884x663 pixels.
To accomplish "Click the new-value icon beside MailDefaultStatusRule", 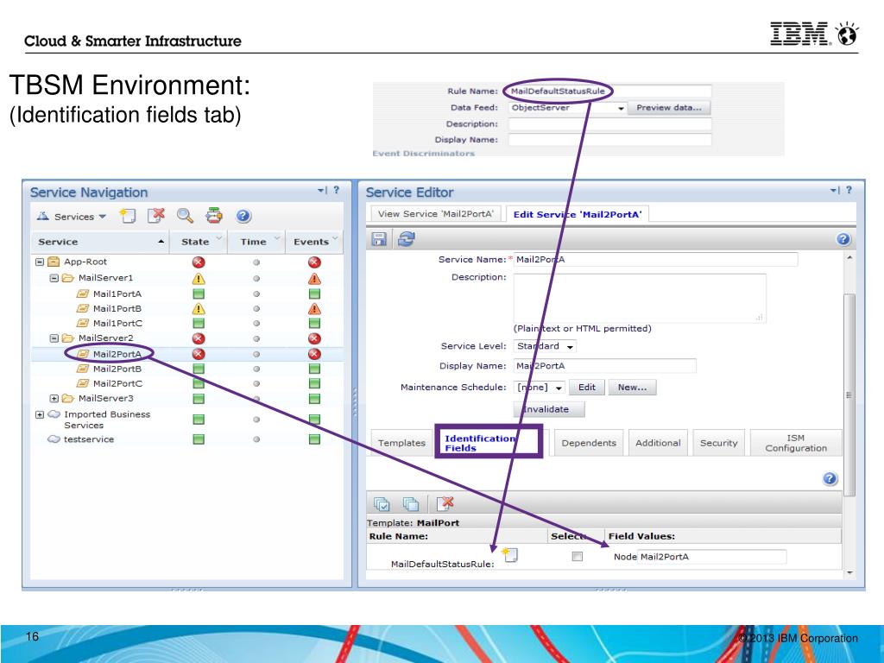I will click(x=509, y=555).
